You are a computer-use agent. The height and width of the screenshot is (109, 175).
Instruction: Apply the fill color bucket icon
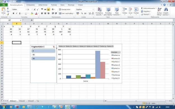coord(32,13)
